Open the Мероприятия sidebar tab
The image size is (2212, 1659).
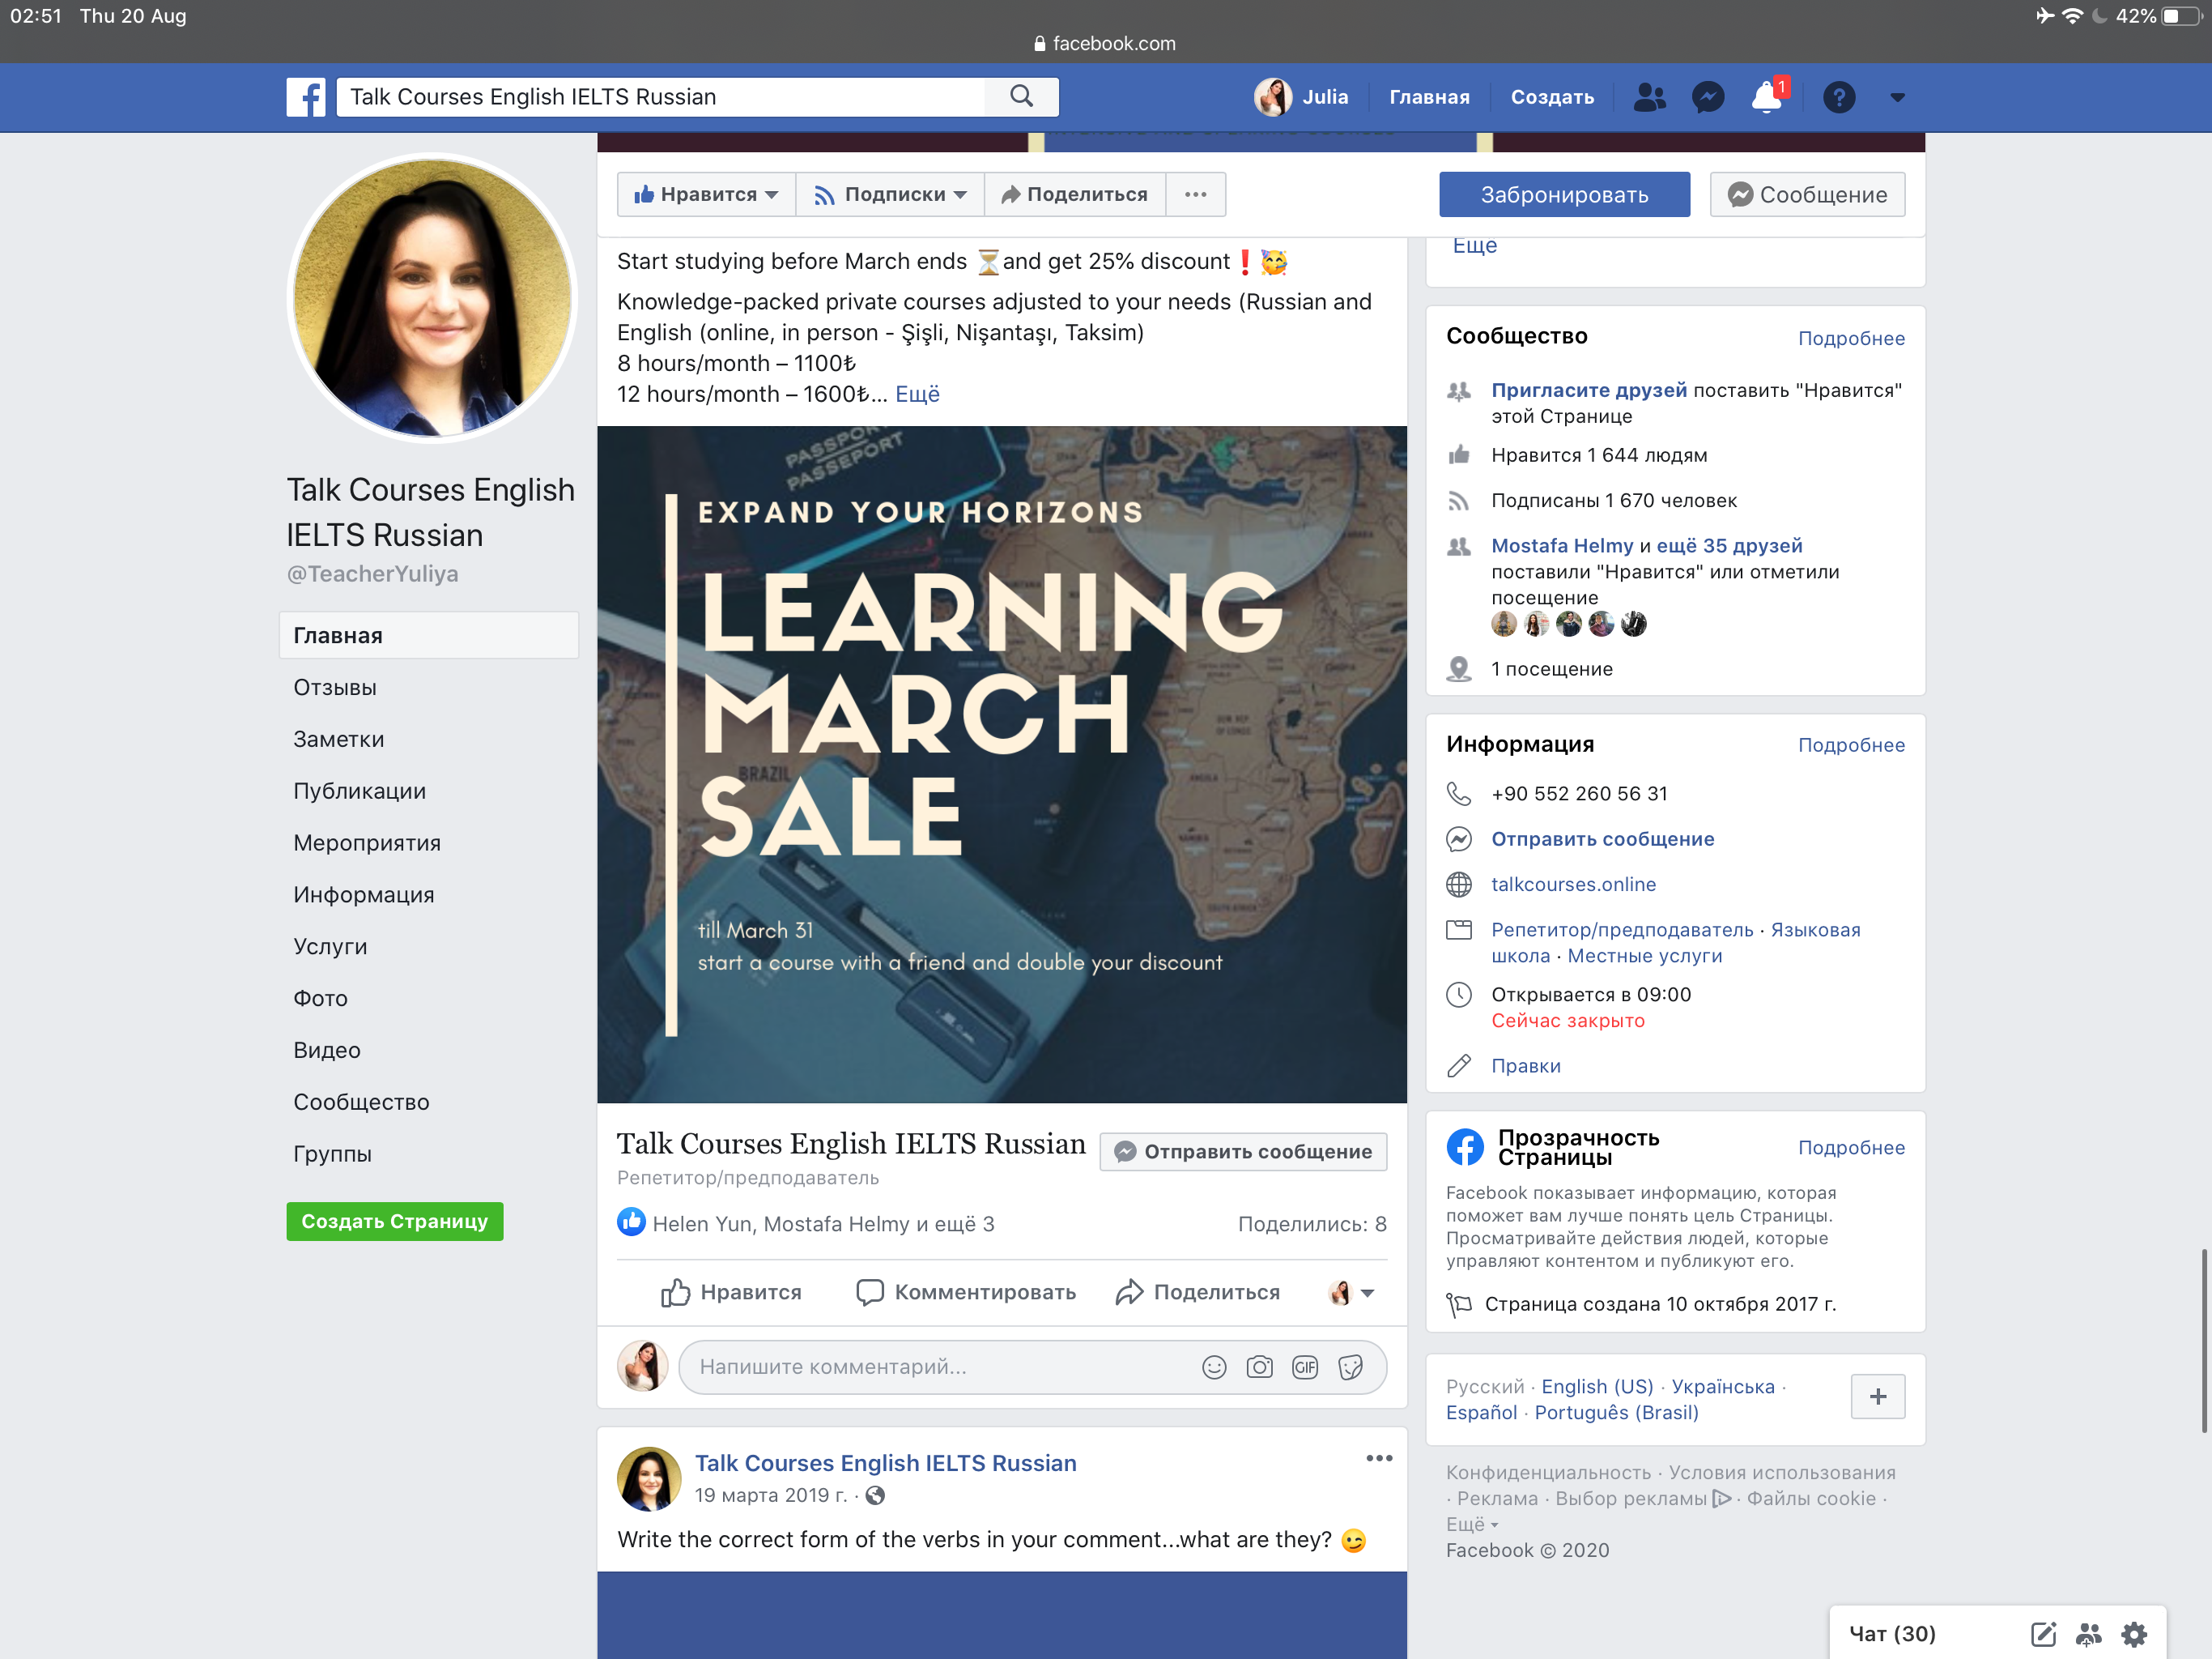[367, 843]
